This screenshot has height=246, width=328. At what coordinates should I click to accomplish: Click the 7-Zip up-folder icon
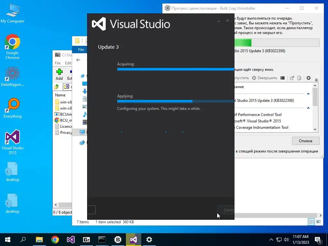56,86
